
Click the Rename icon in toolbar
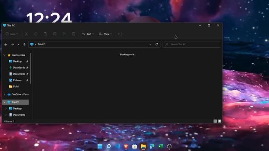point(55,34)
